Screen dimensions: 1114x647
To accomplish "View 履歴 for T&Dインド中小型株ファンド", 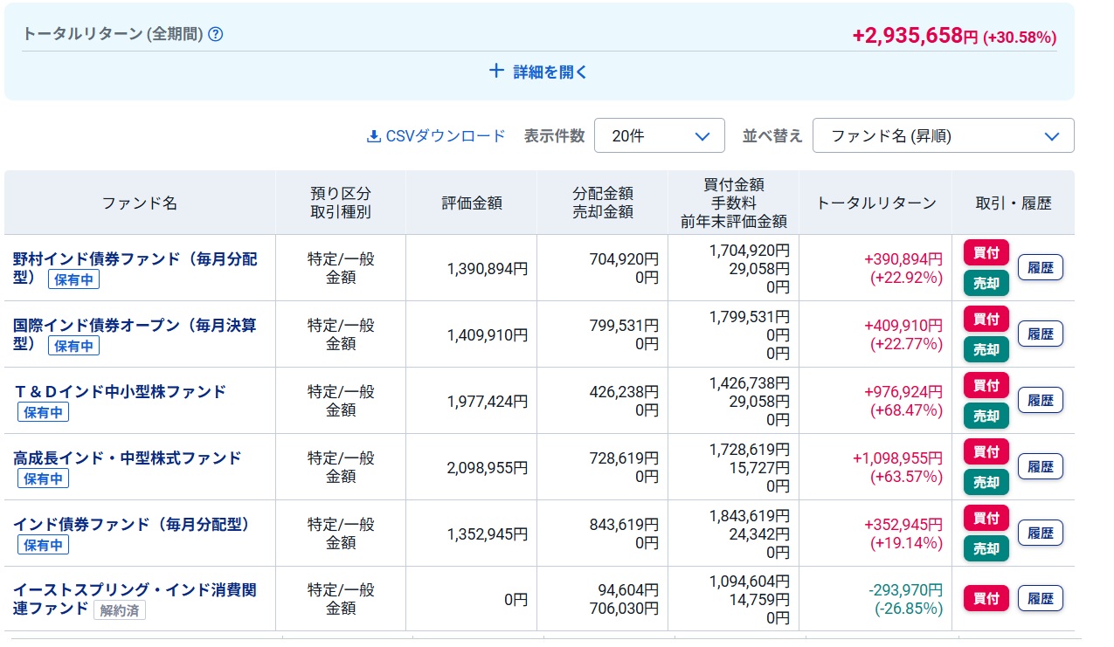I will (x=1040, y=400).
